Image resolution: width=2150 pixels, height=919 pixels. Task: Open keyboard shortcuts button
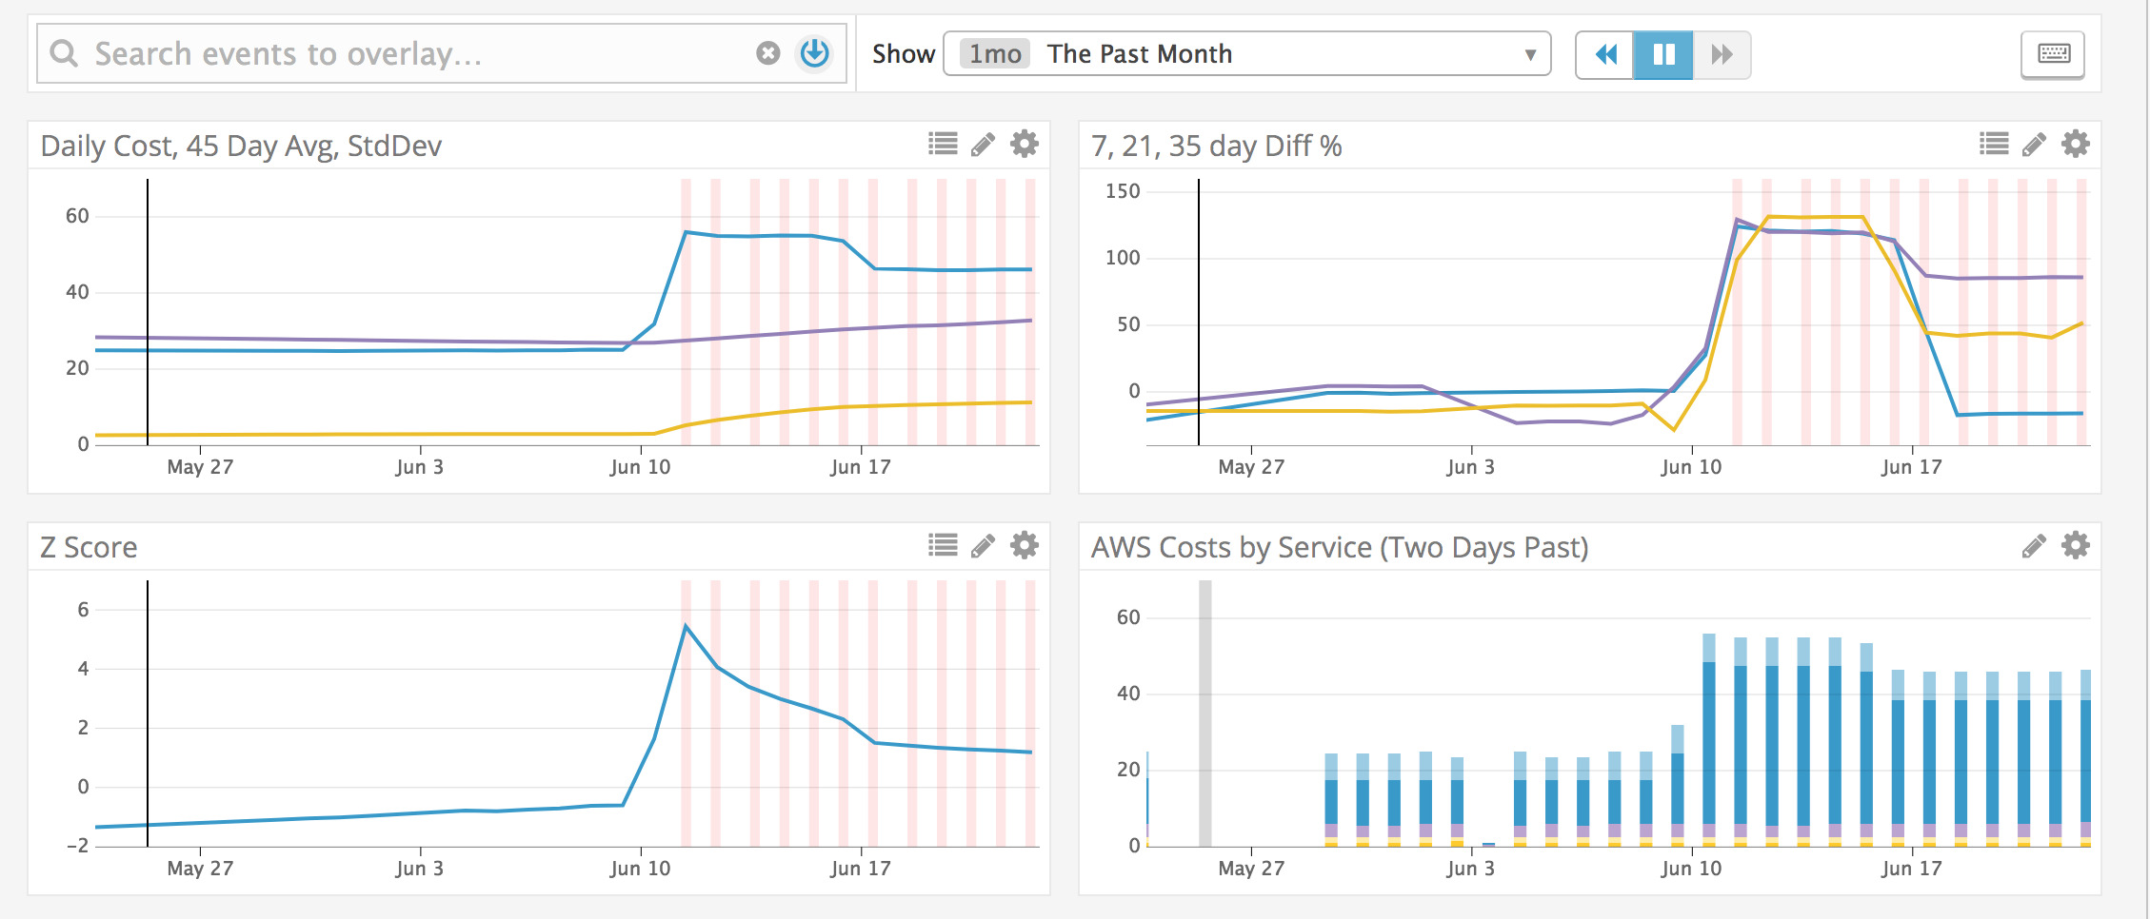point(2053,54)
